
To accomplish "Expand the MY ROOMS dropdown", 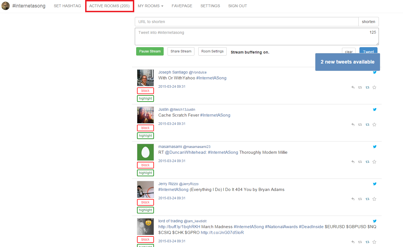I will point(151,6).
